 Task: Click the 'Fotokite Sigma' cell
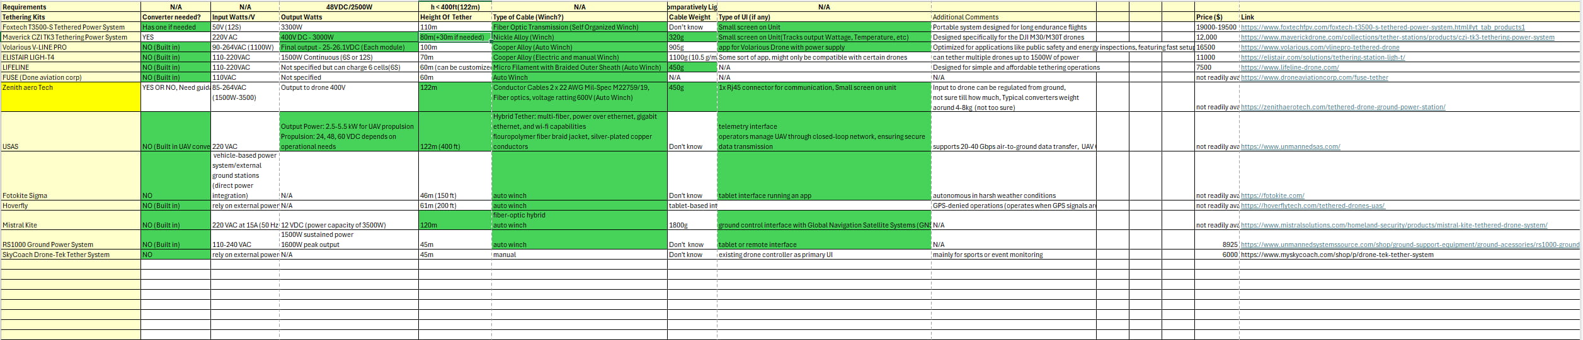pyautogui.click(x=71, y=176)
